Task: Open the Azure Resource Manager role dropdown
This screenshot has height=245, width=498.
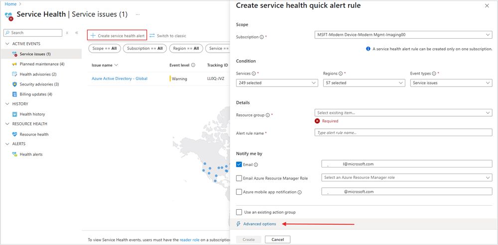Action: click(407, 177)
